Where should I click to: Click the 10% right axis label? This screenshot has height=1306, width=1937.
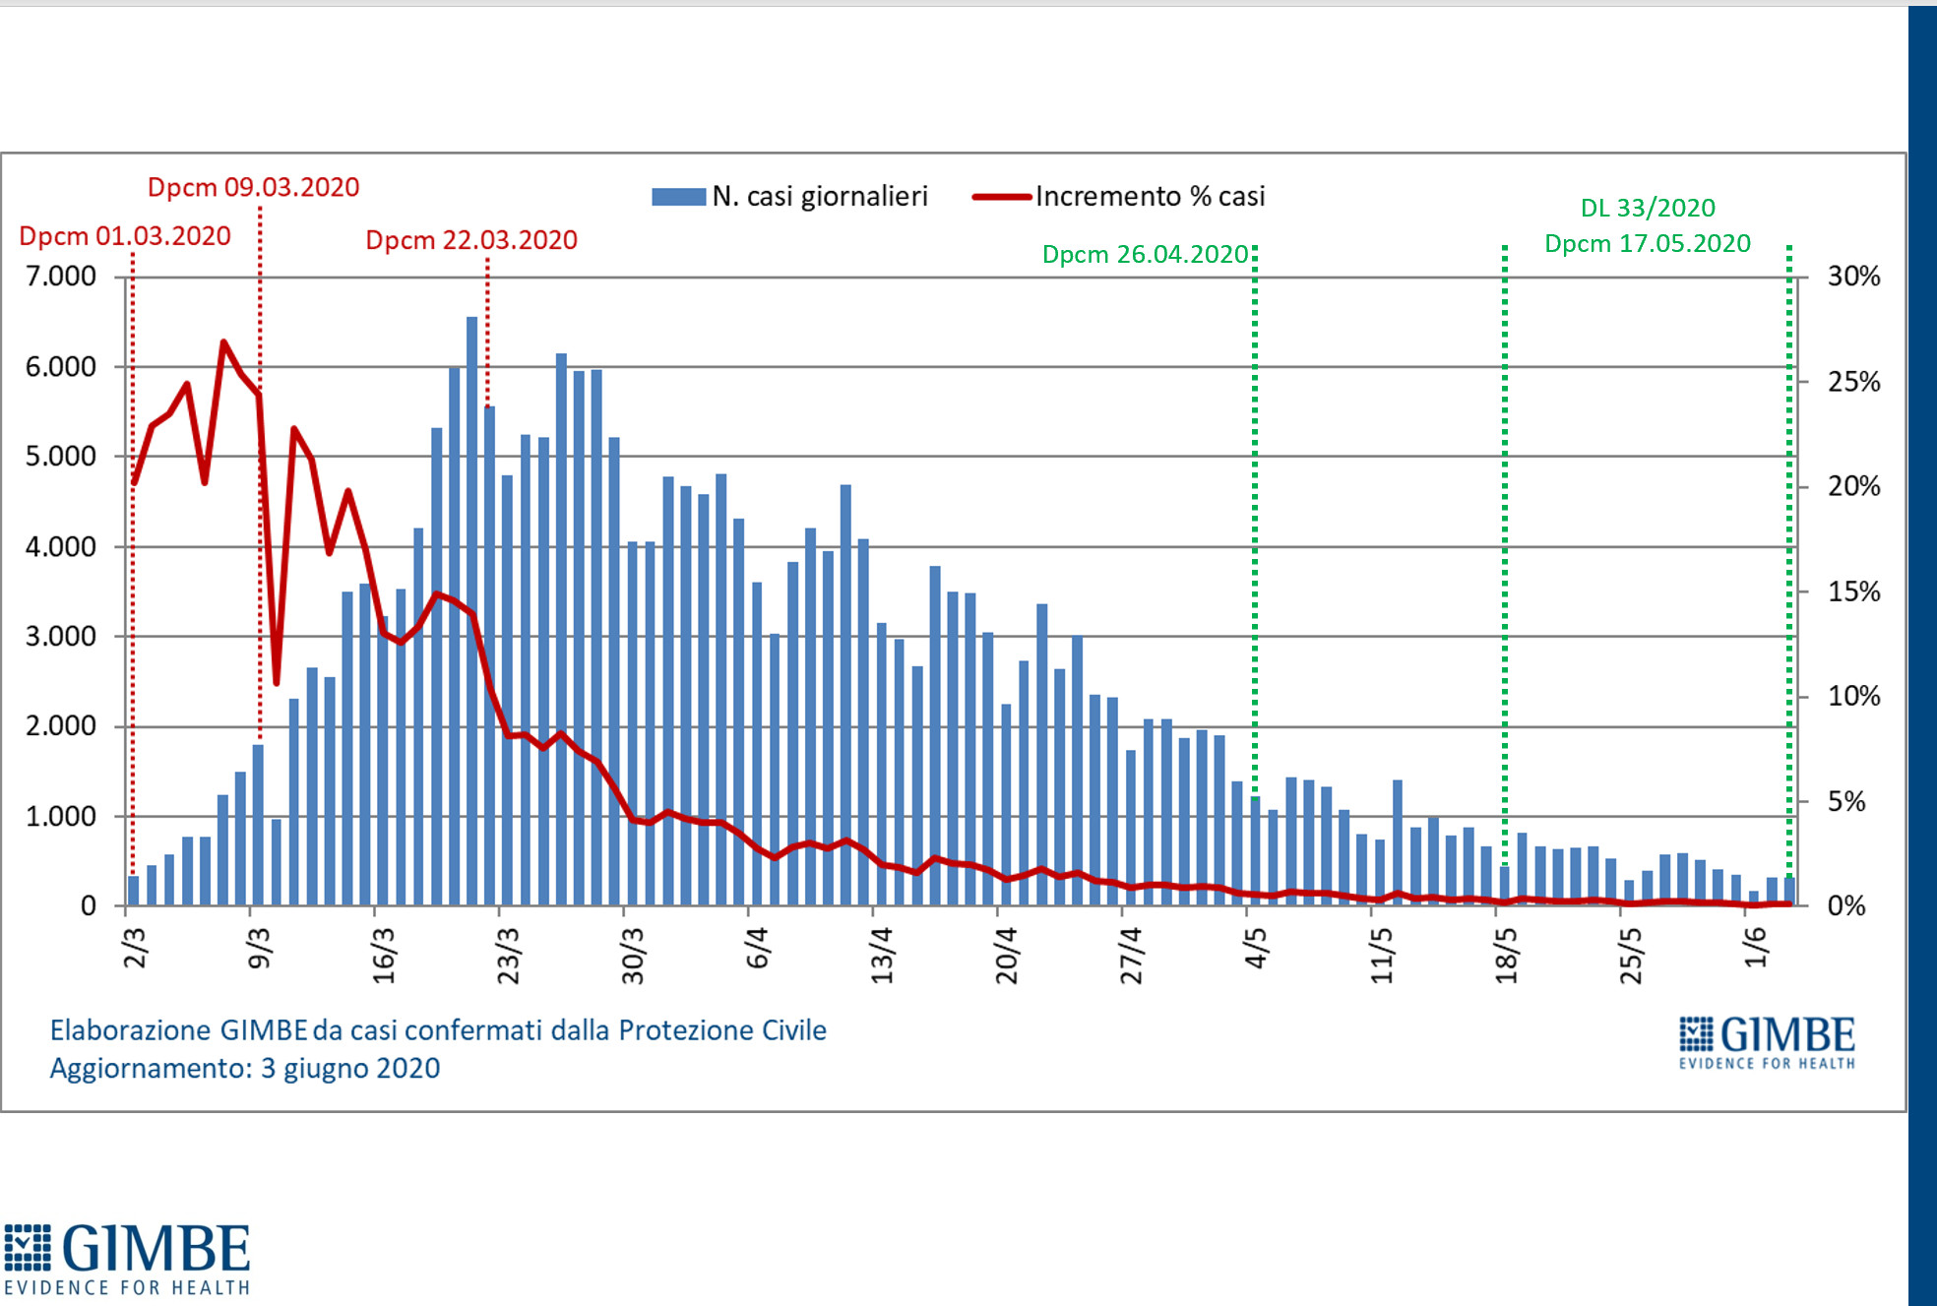[1854, 697]
